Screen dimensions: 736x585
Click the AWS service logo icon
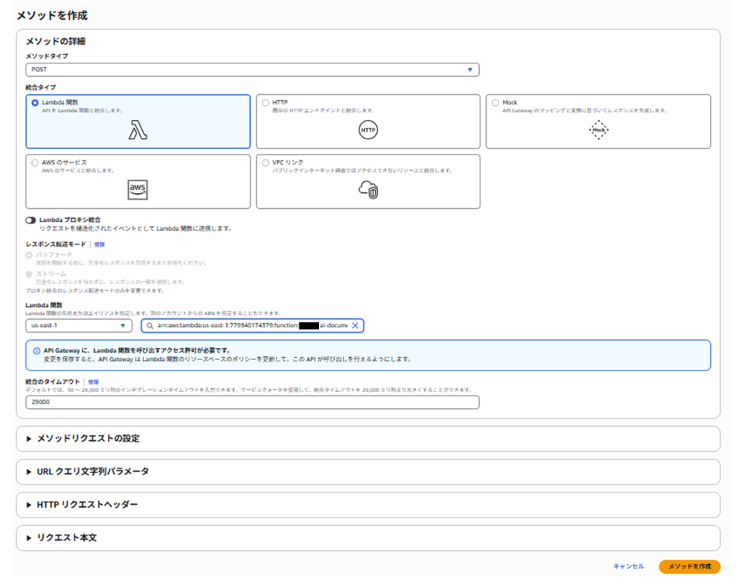[x=138, y=189]
